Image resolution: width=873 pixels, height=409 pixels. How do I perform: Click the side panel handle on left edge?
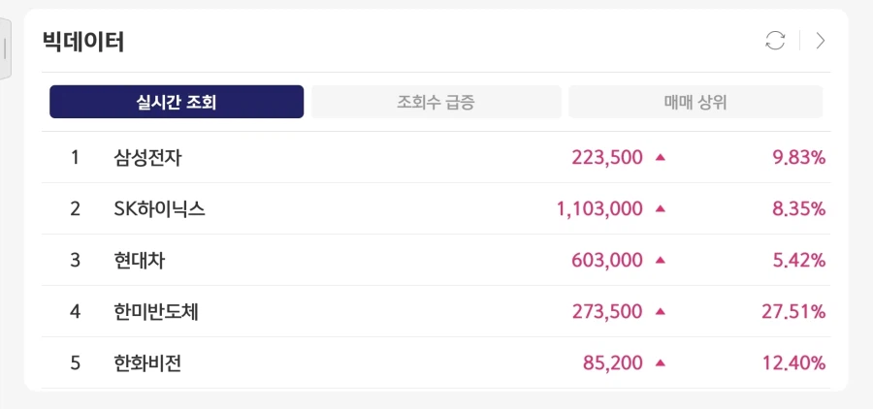(x=5, y=48)
